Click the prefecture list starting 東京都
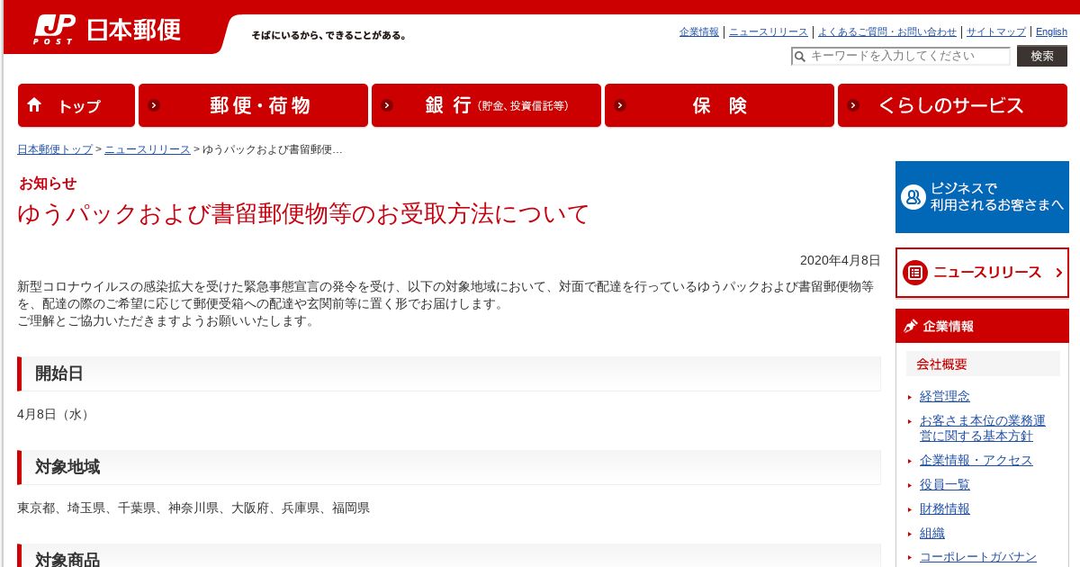Screen dimensions: 1080x567 pyautogui.click(x=193, y=508)
